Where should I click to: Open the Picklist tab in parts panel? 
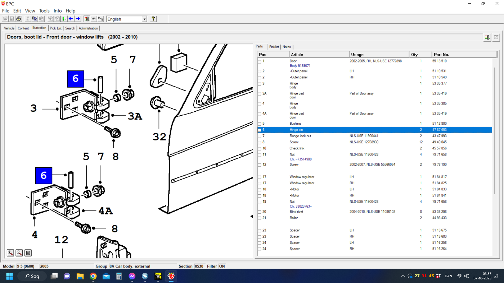coord(274,47)
